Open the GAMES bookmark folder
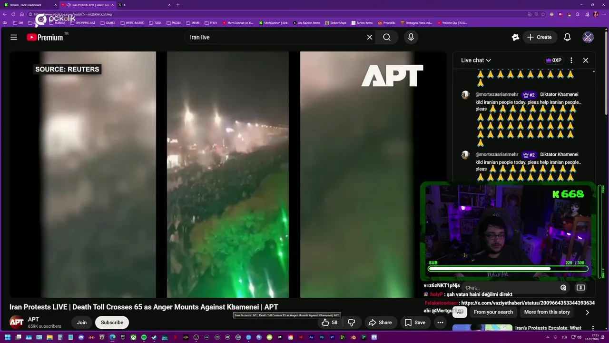609x343 pixels. (x=108, y=23)
